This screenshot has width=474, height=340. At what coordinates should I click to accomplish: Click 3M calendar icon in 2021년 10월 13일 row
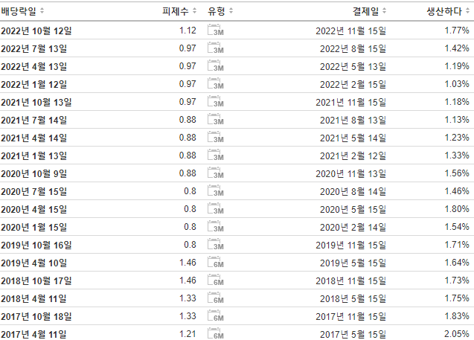(216, 101)
